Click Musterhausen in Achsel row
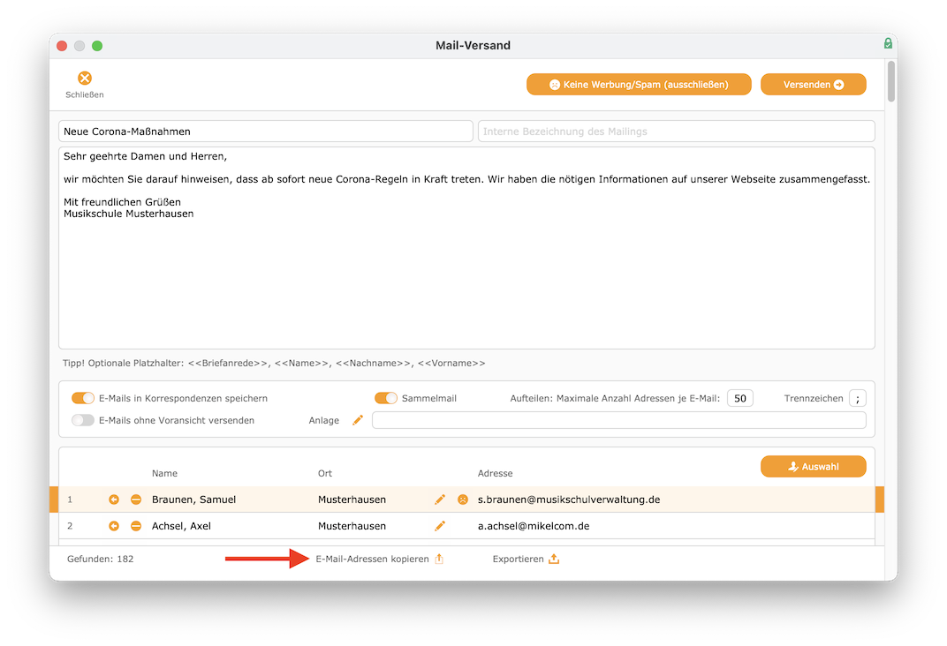This screenshot has height=646, width=947. (x=352, y=526)
